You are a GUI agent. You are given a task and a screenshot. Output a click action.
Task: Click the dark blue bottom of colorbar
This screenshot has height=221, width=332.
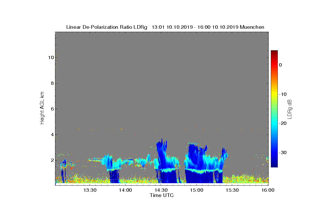(274, 164)
